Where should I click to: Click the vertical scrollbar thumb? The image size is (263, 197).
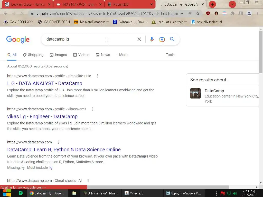[261, 52]
